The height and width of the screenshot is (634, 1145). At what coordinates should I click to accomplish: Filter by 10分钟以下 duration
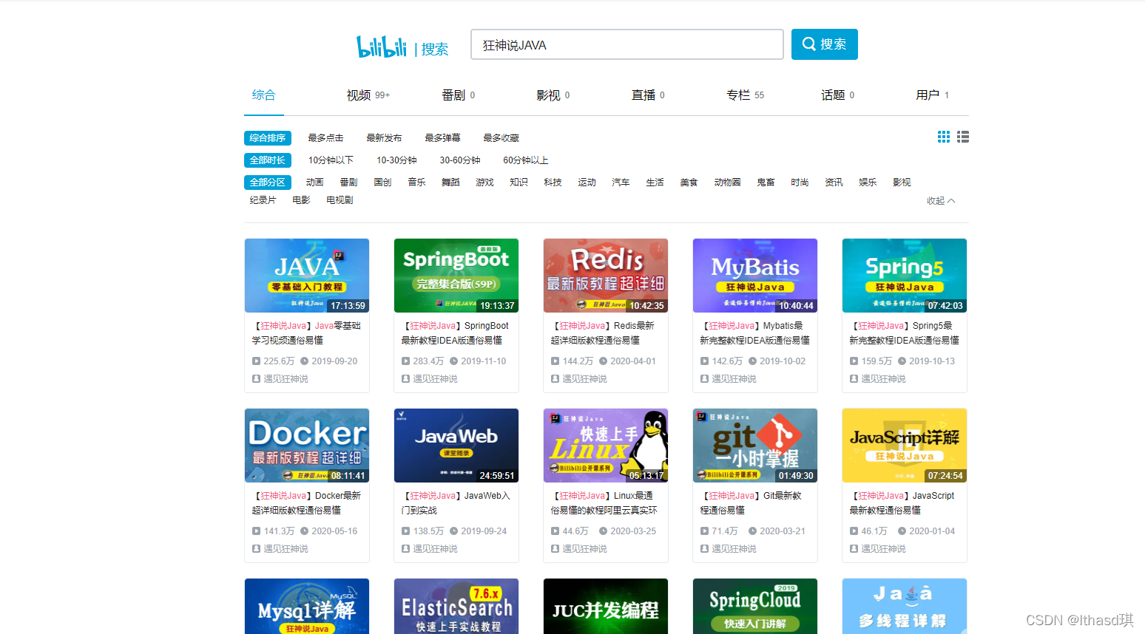coord(331,160)
